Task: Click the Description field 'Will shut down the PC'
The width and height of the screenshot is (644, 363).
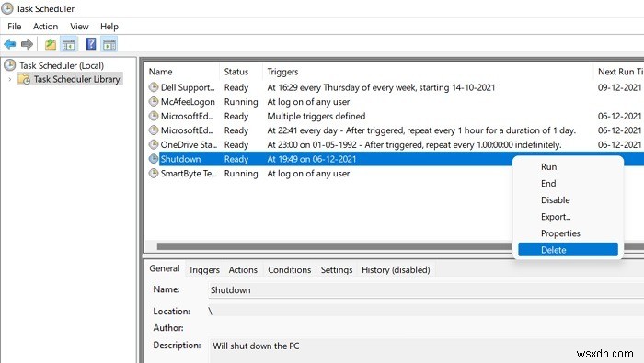Action: click(426, 351)
